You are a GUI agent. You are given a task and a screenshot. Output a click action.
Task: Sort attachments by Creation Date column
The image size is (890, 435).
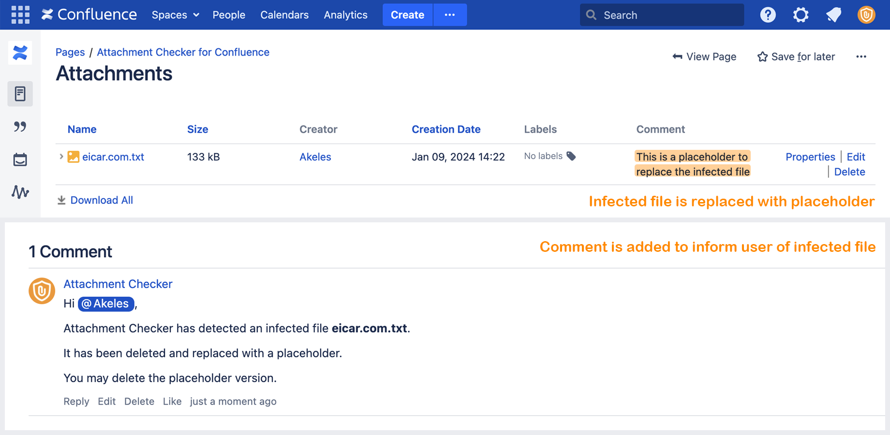point(446,129)
